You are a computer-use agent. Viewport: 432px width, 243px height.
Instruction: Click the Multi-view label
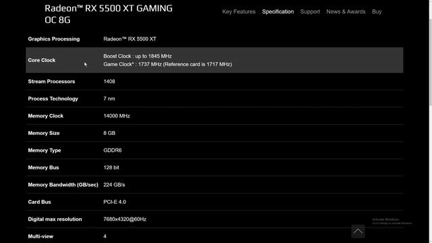[40, 236]
